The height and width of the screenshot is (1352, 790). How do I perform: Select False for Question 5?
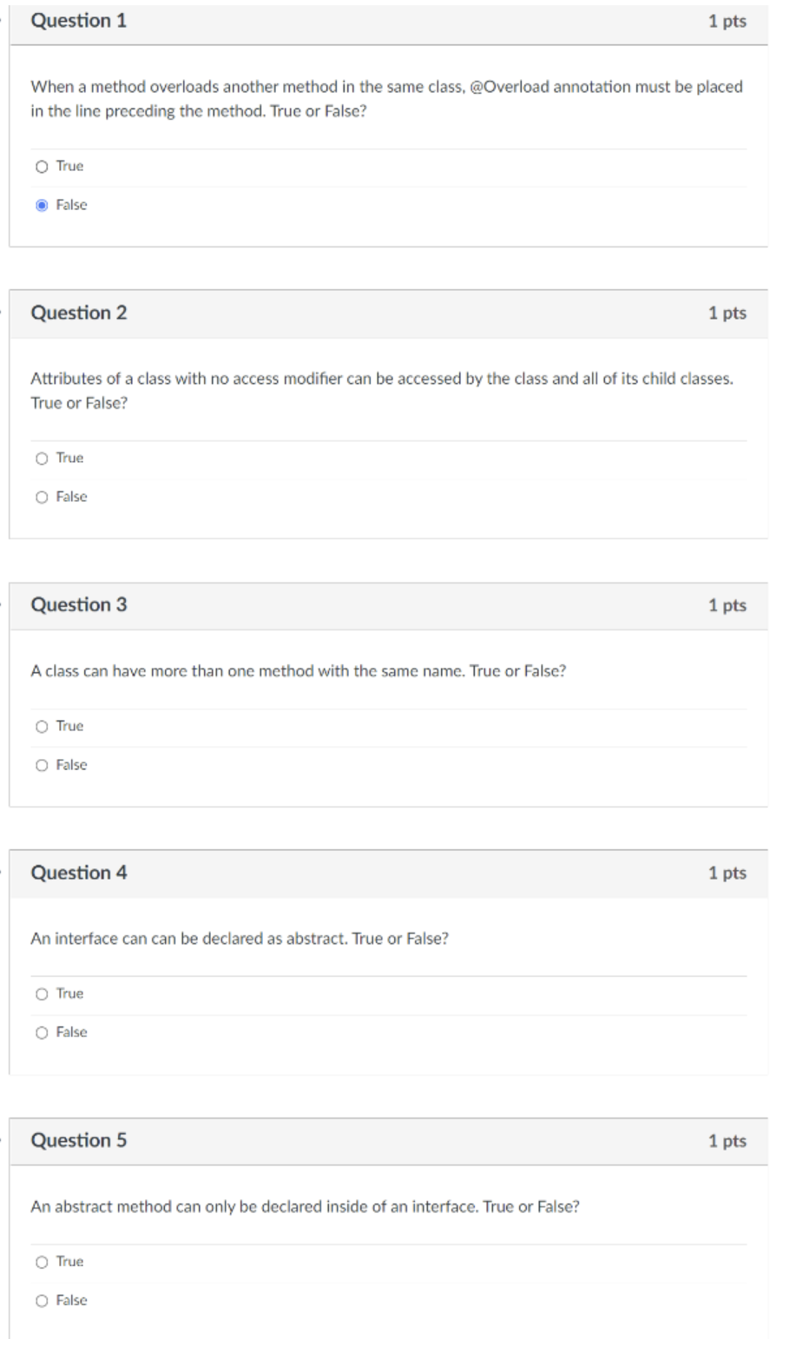click(x=42, y=1300)
